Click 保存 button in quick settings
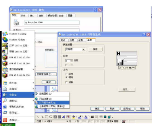 (95, 49)
